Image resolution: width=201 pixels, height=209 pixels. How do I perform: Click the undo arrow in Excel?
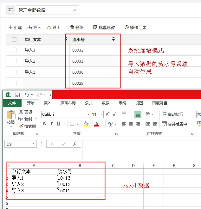27,95
